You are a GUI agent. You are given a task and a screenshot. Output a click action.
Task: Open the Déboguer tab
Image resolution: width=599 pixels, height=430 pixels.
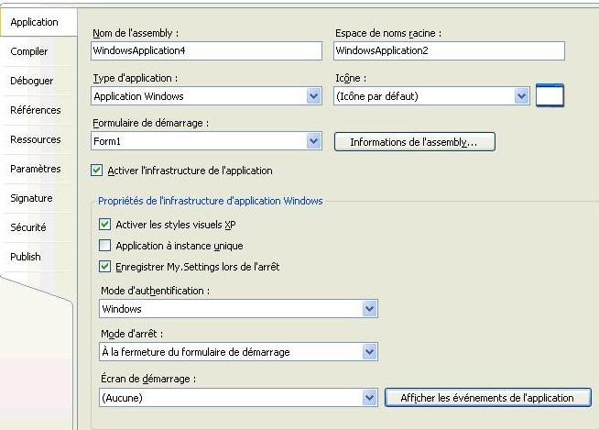(32, 81)
